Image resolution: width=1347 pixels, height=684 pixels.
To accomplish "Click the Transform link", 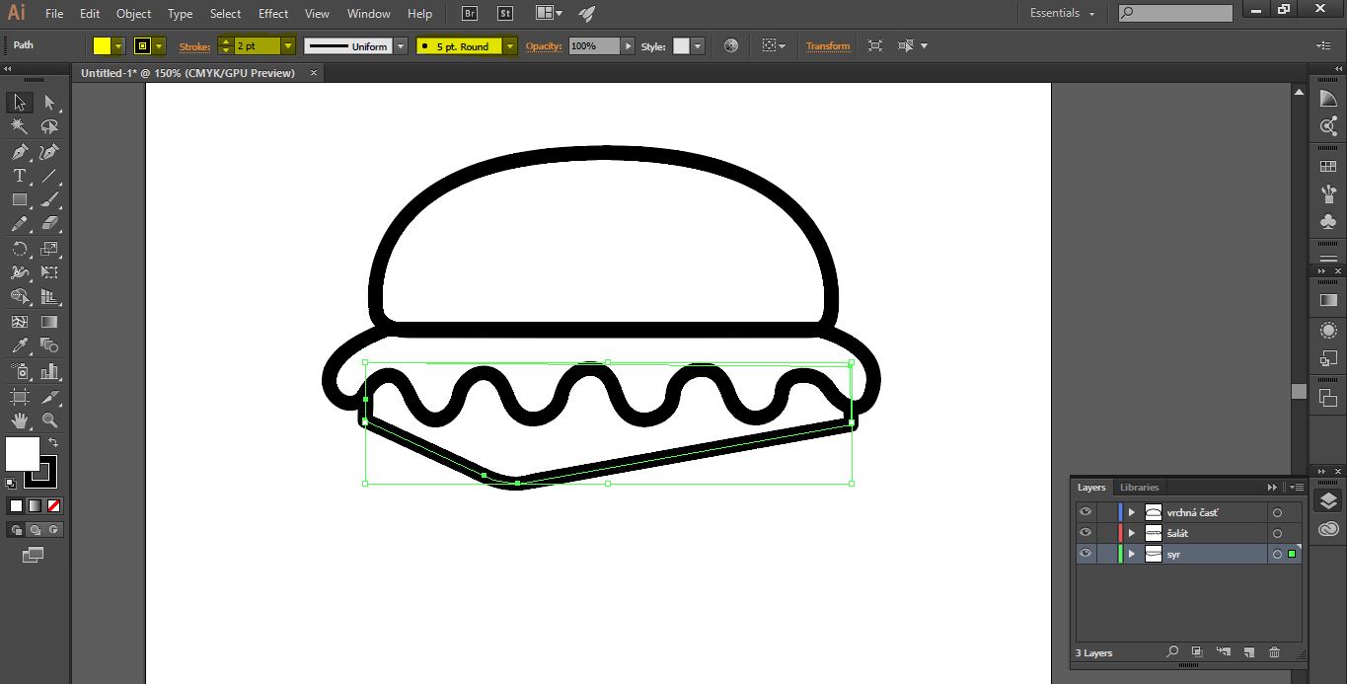I will click(x=827, y=46).
